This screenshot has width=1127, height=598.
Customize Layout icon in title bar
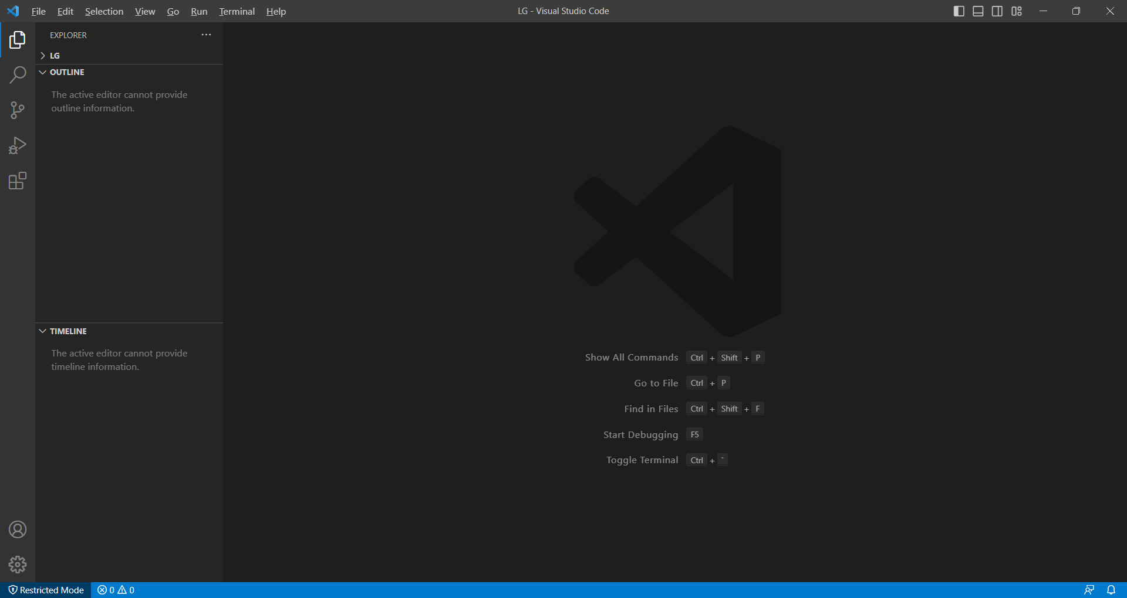[x=1017, y=11]
